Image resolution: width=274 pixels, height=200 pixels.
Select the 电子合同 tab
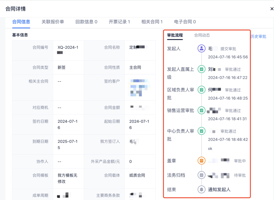click(x=185, y=22)
